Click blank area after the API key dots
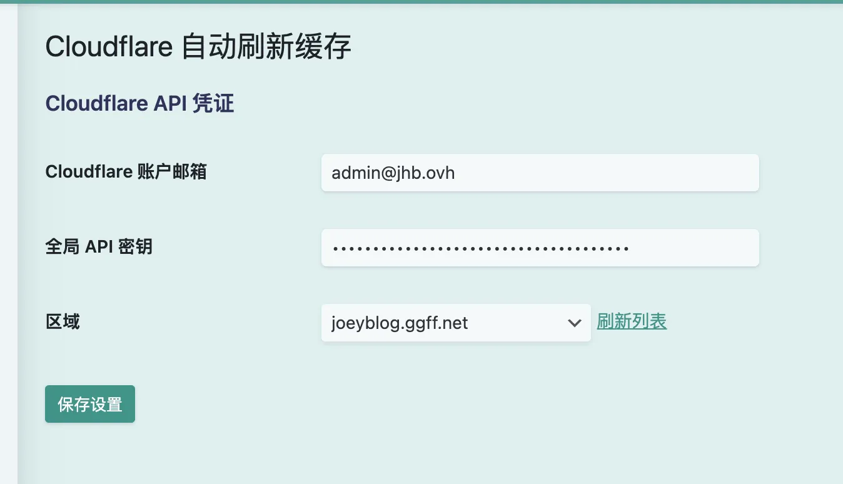 click(694, 248)
